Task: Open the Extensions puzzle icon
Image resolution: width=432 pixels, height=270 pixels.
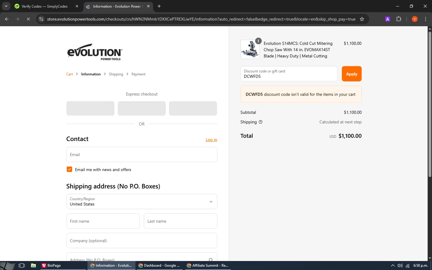Action: pos(399,19)
